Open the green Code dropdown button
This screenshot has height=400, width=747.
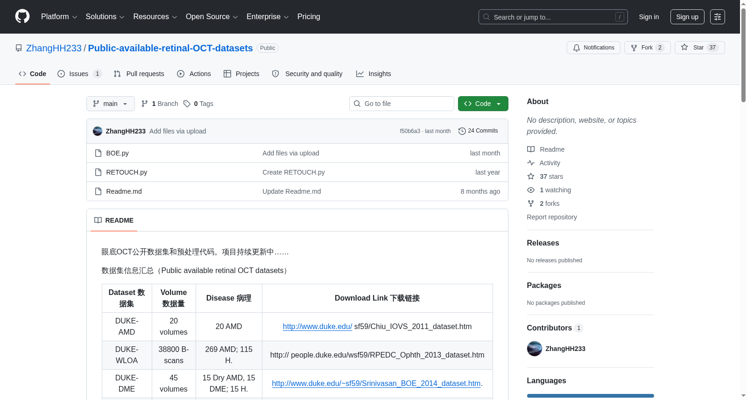tap(483, 104)
